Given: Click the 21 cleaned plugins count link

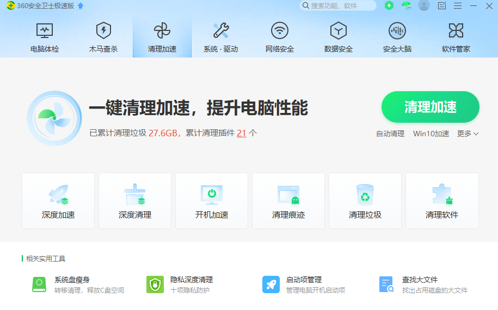Looking at the screenshot, I should pyautogui.click(x=242, y=133).
